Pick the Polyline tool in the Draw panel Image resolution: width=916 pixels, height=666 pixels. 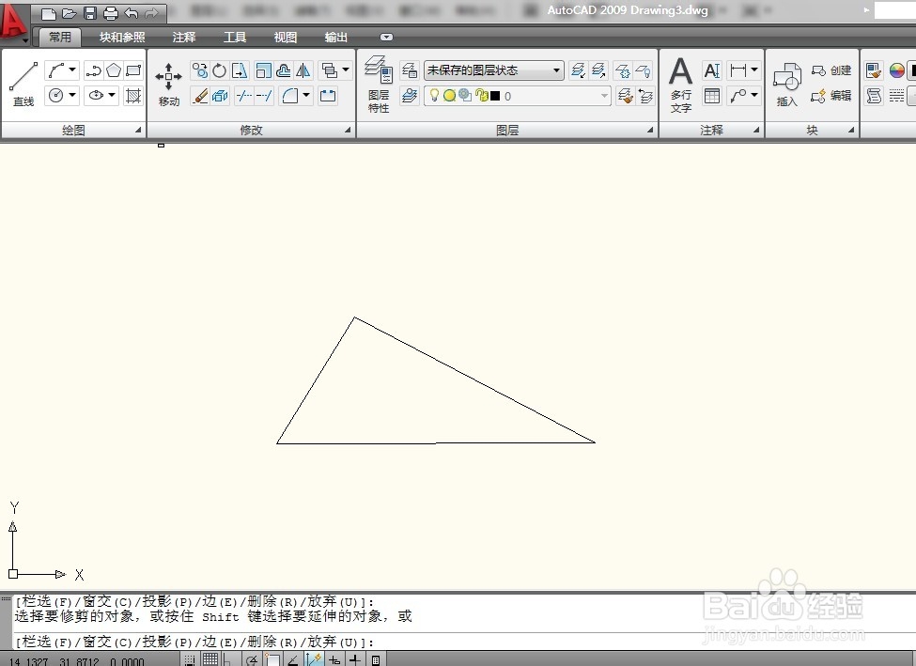(x=93, y=70)
